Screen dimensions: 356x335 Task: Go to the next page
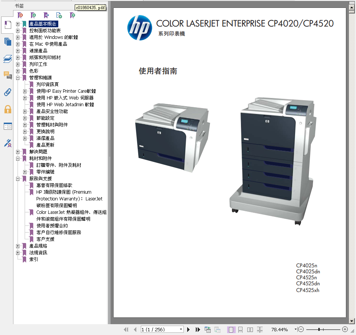coord(188,329)
